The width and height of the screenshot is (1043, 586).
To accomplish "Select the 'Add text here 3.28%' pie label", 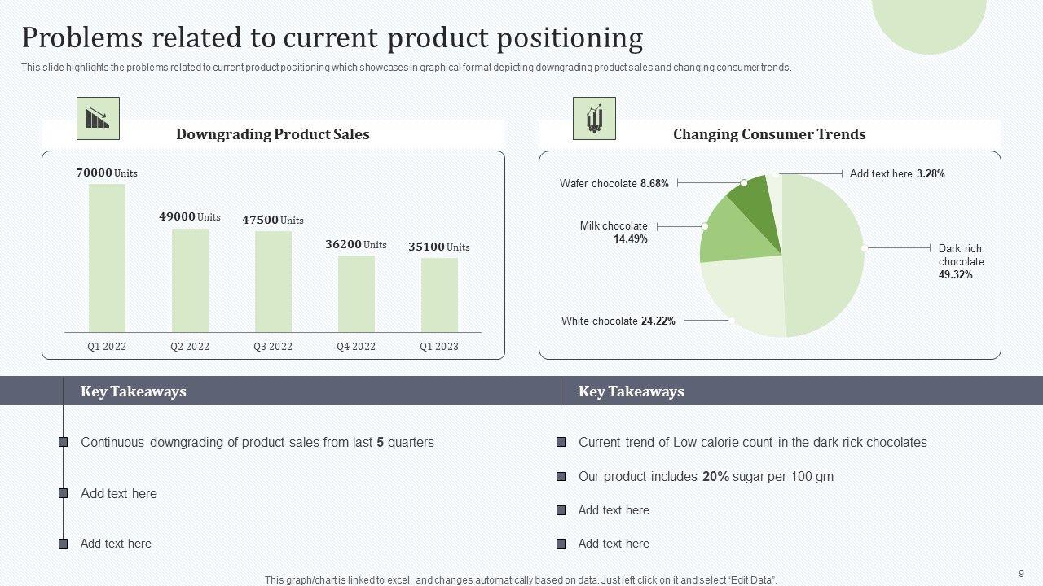I will pyautogui.click(x=897, y=173).
